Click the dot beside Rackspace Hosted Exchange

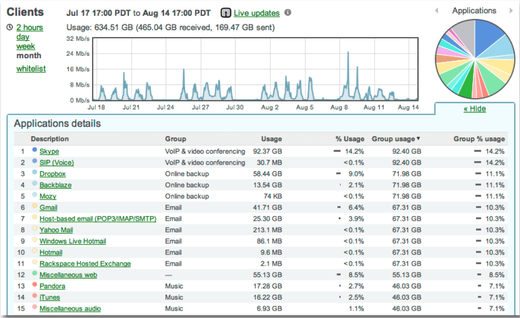[x=34, y=262]
